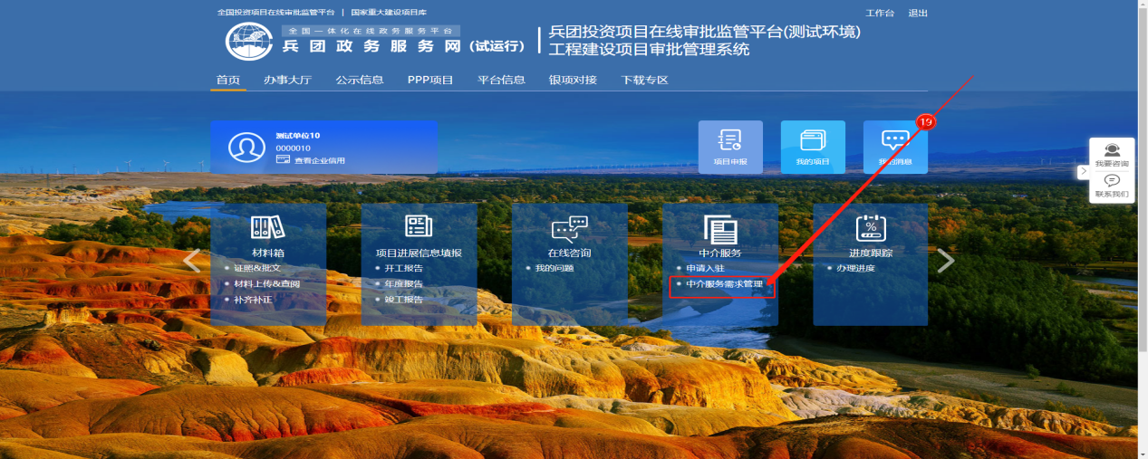This screenshot has height=459, width=1148.
Task: Open 我的消息 with the 19 badge
Action: coord(894,145)
